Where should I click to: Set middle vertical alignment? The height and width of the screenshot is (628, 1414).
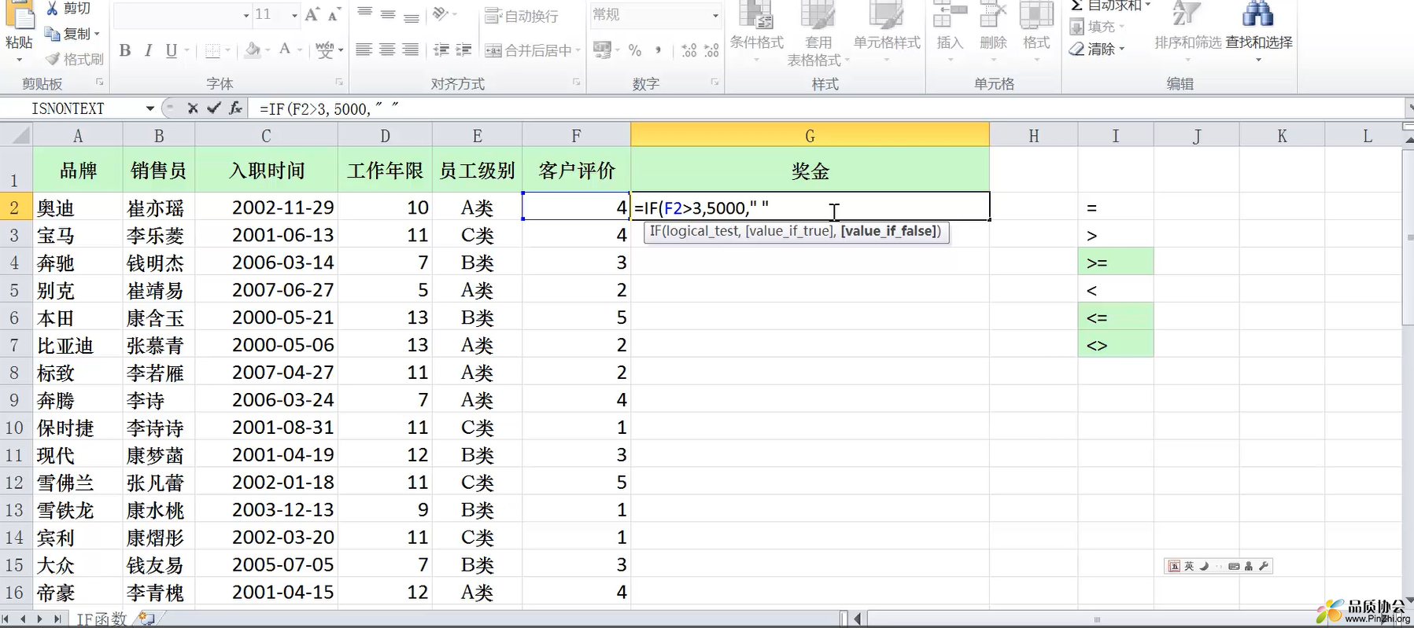(x=387, y=14)
